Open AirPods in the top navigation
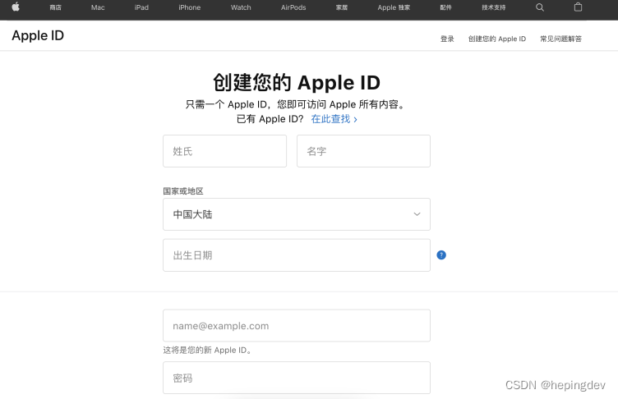Viewport: 618px width, 399px height. pos(293,7)
